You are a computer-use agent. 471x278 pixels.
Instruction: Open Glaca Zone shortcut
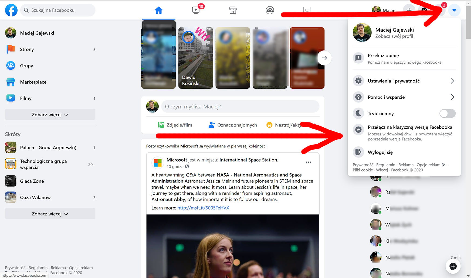[50, 181]
